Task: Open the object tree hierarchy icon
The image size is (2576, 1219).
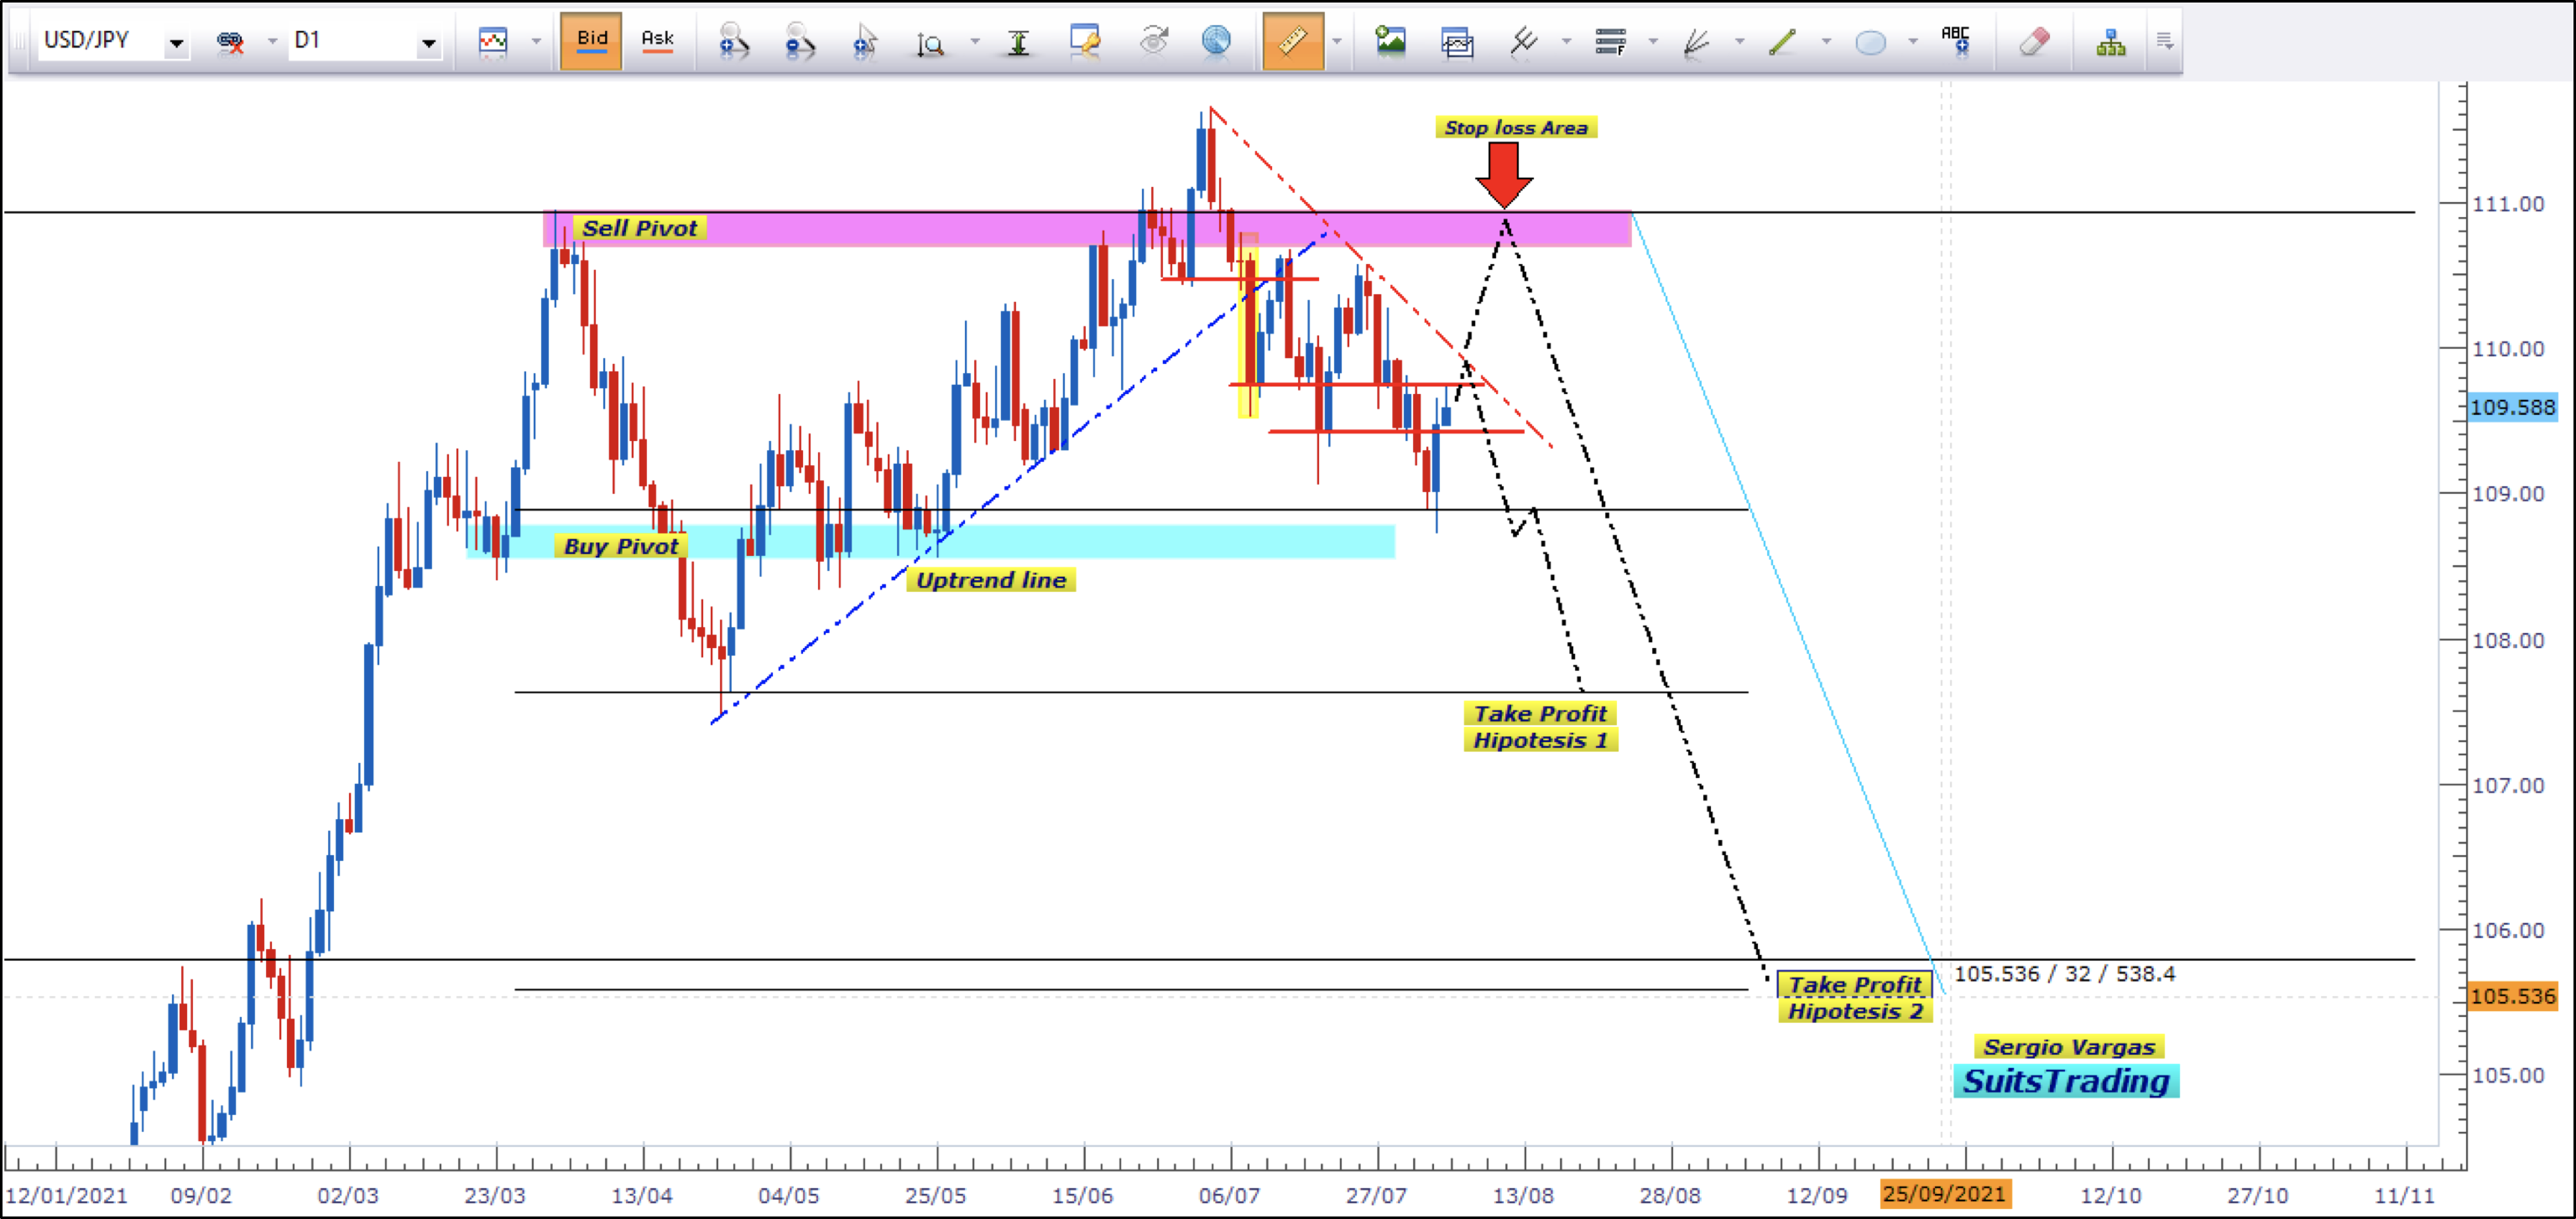Action: click(2110, 42)
